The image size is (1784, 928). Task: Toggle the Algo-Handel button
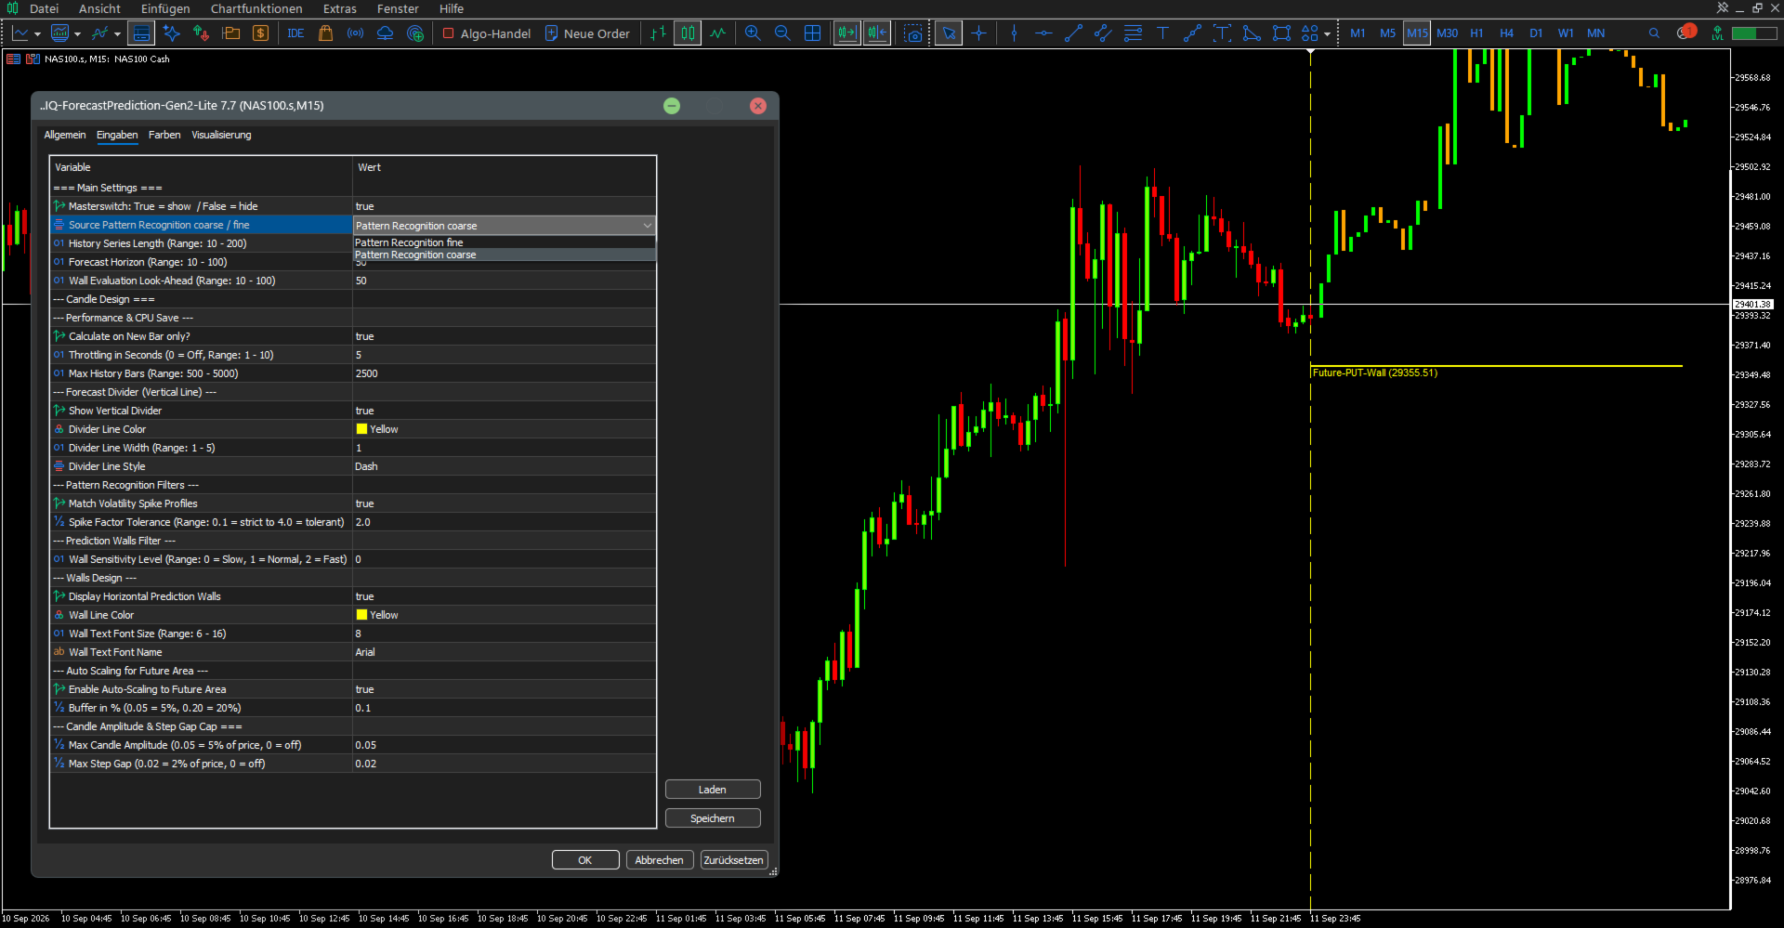click(x=487, y=33)
